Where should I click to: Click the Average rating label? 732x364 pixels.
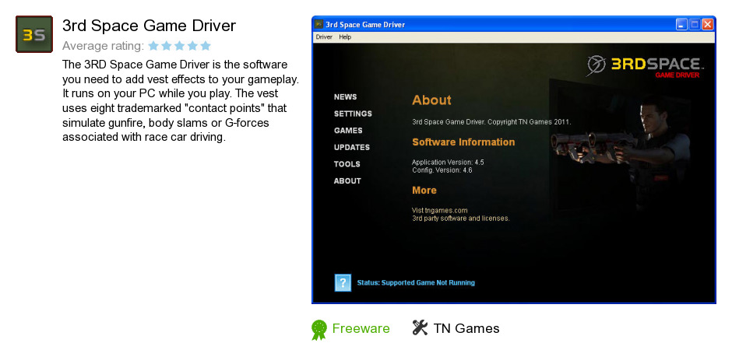(103, 46)
